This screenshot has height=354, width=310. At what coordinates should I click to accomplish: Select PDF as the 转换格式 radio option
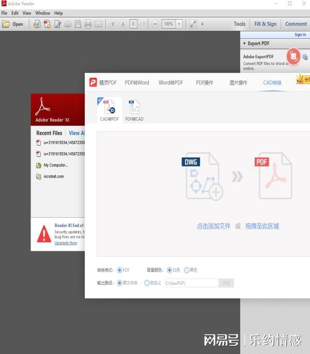(x=120, y=270)
